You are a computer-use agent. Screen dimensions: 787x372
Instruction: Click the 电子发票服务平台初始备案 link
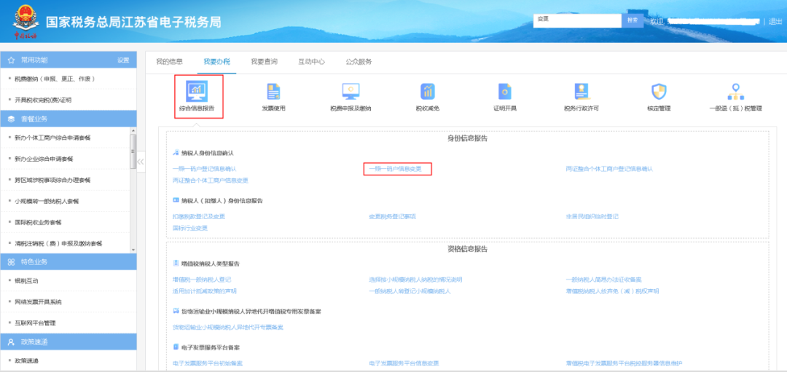(x=208, y=363)
